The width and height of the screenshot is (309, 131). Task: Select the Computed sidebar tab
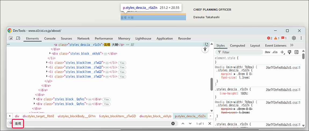[237, 45]
